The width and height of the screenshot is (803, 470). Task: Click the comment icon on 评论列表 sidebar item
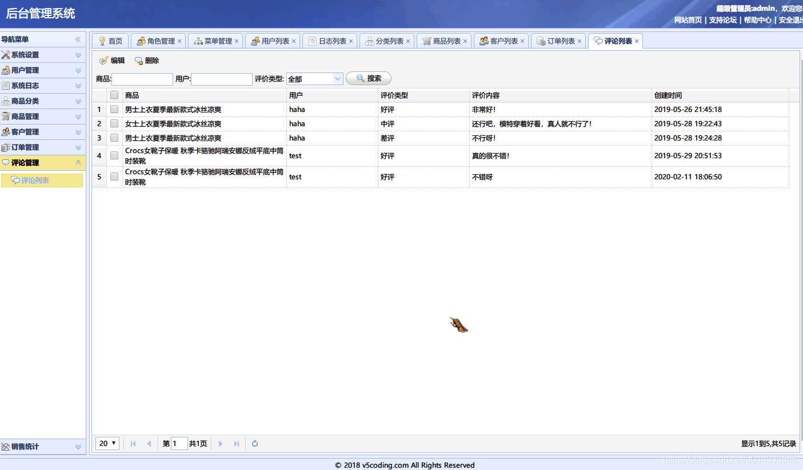pyautogui.click(x=15, y=180)
